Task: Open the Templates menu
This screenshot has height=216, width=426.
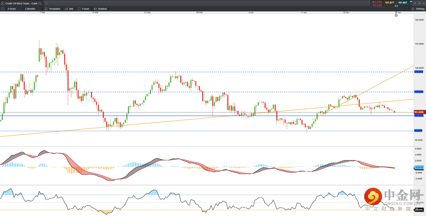Action: [52, 9]
